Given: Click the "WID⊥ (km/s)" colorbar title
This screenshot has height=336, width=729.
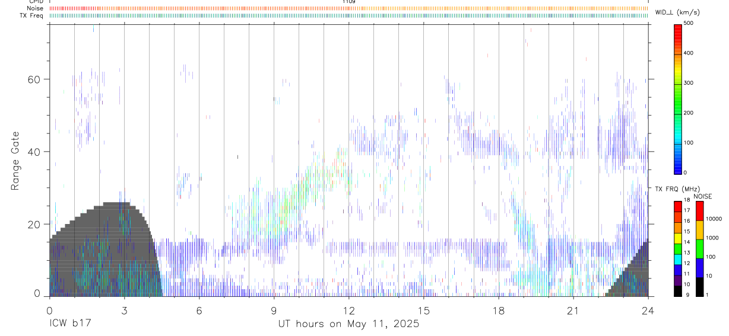Looking at the screenshot, I should (x=676, y=12).
